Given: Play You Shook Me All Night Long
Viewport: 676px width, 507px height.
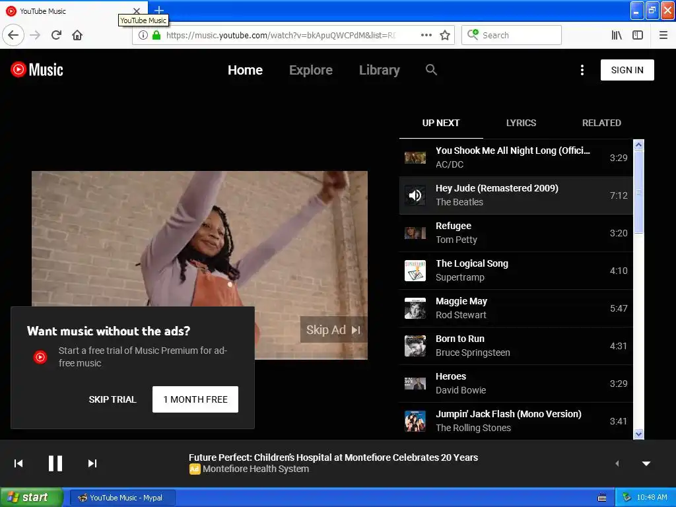Looking at the screenshot, I should (516, 157).
